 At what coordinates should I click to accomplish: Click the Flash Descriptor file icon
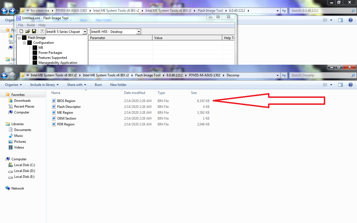[54, 106]
